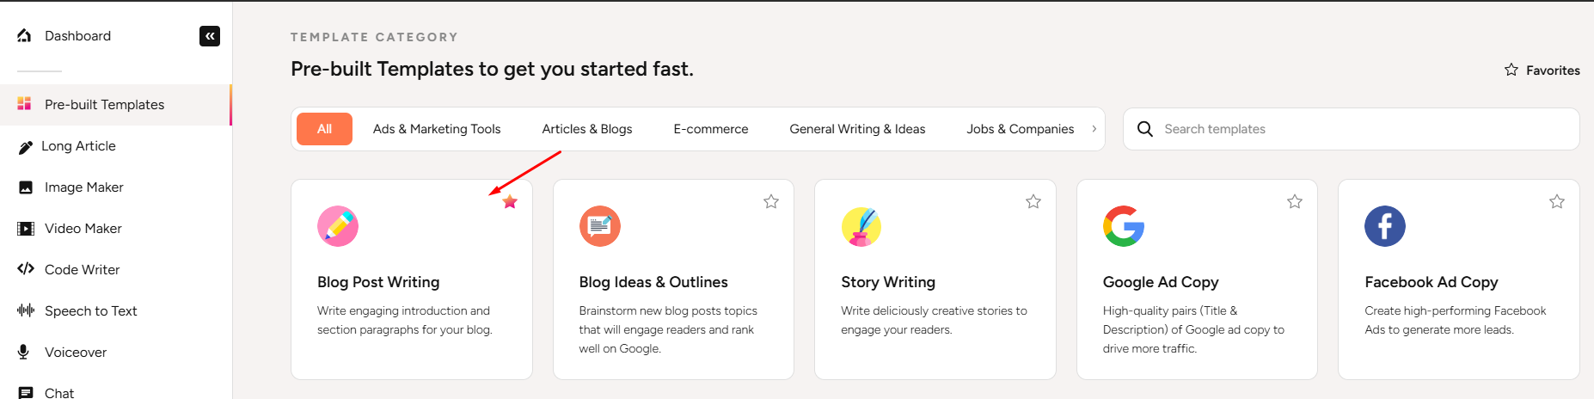Star the Story Writing template
Image resolution: width=1594 pixels, height=399 pixels.
(x=1033, y=202)
